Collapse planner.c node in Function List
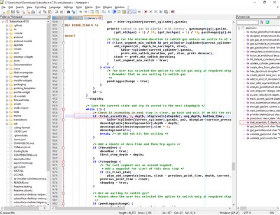Screen dimensions: 280x215 click(239, 28)
